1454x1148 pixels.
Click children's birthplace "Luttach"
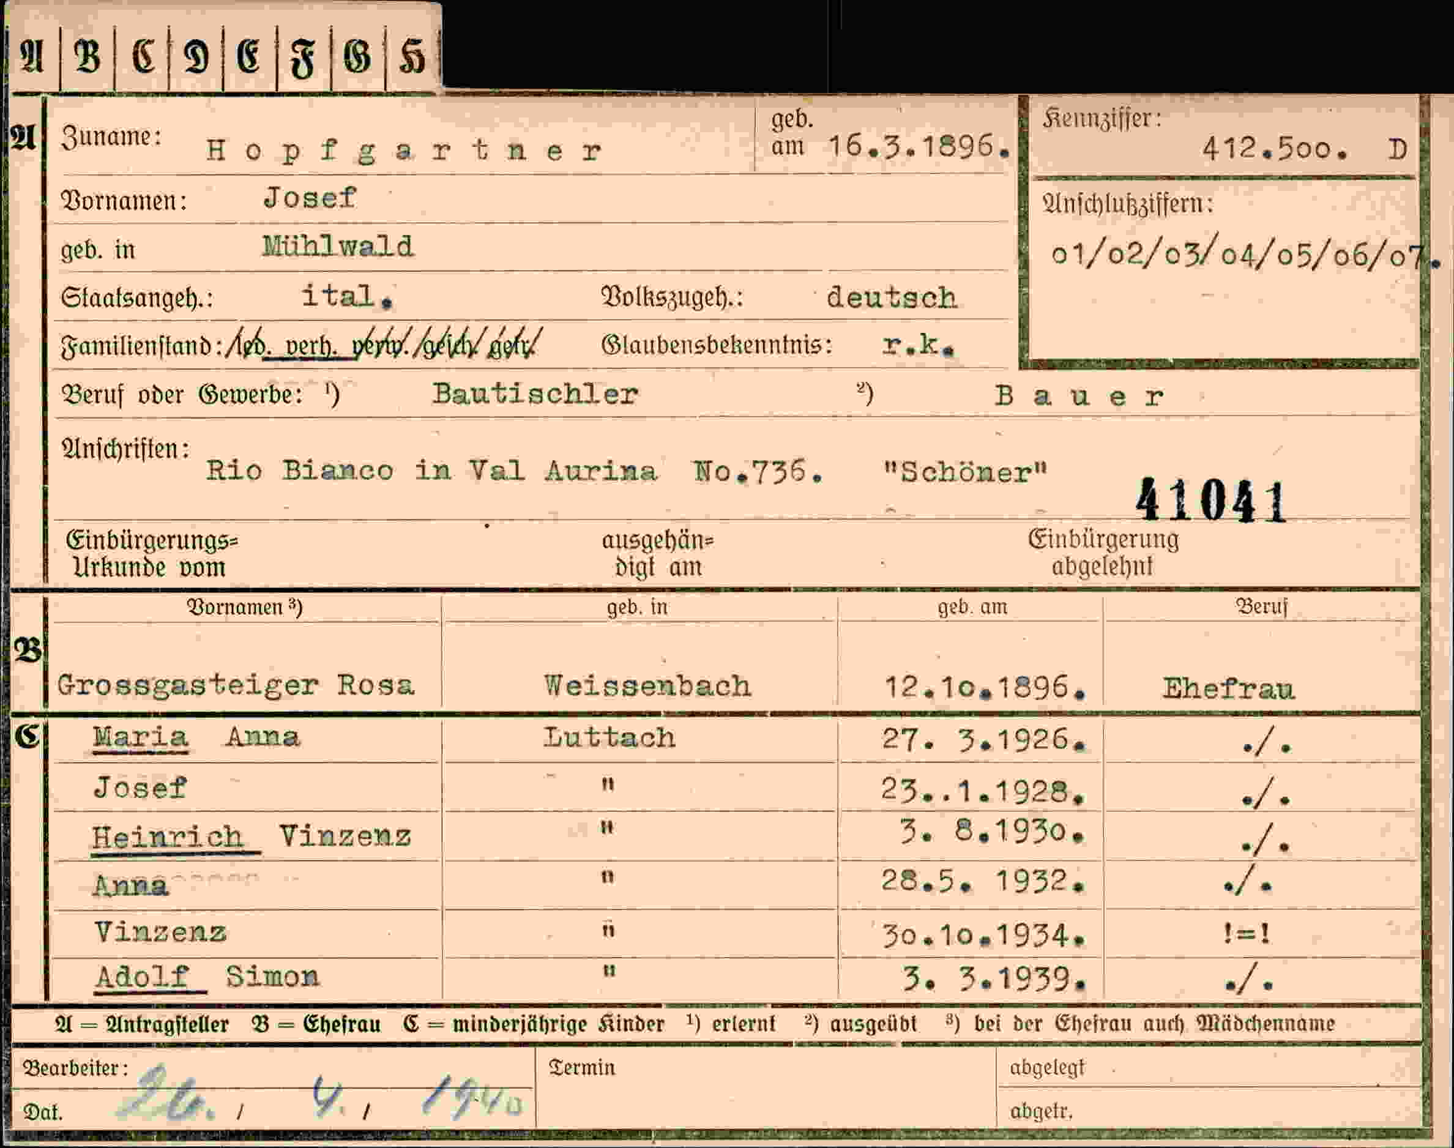tap(609, 738)
